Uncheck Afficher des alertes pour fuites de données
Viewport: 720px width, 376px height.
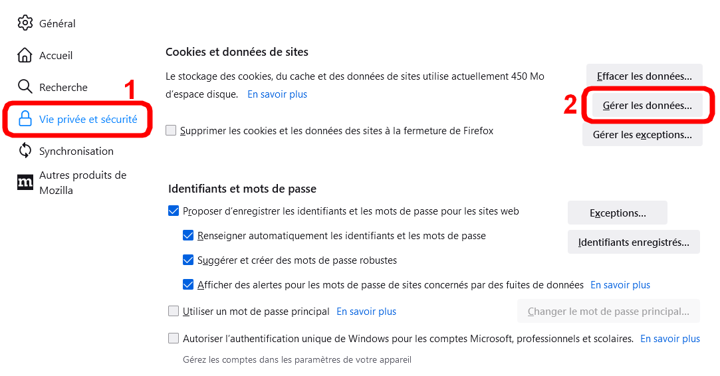click(x=188, y=285)
